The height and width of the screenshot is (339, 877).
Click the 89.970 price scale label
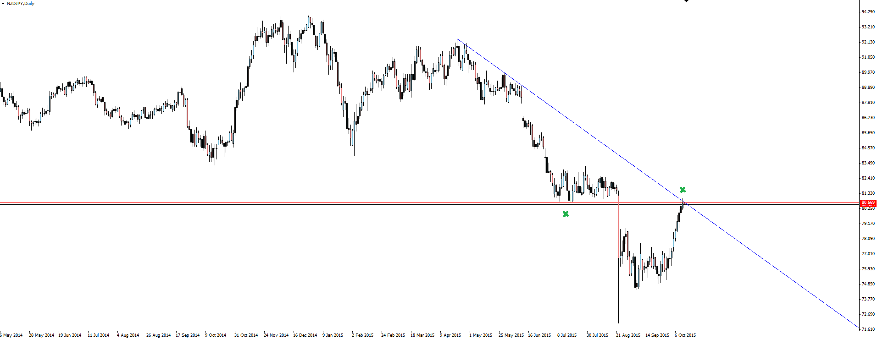point(868,72)
